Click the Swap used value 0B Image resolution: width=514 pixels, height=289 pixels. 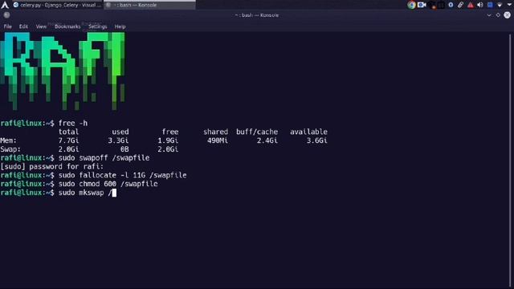point(124,149)
